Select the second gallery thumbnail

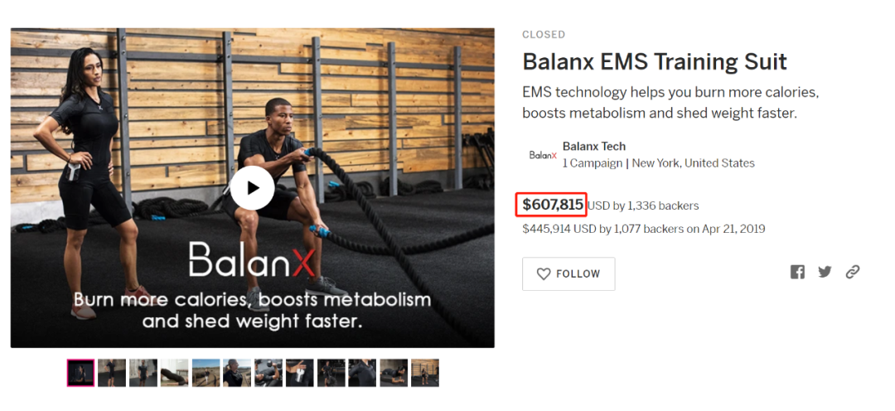click(x=112, y=373)
